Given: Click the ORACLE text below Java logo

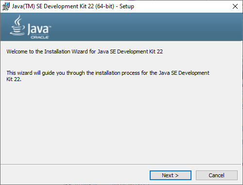Looking at the screenshot, I should 40,37.
